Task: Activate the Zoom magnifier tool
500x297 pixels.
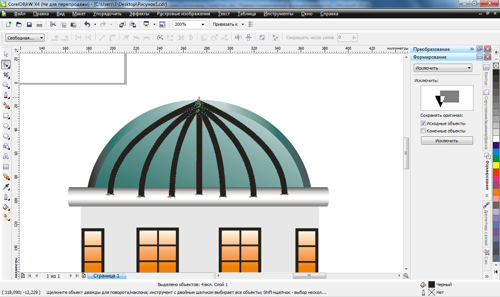Action: tap(6, 85)
